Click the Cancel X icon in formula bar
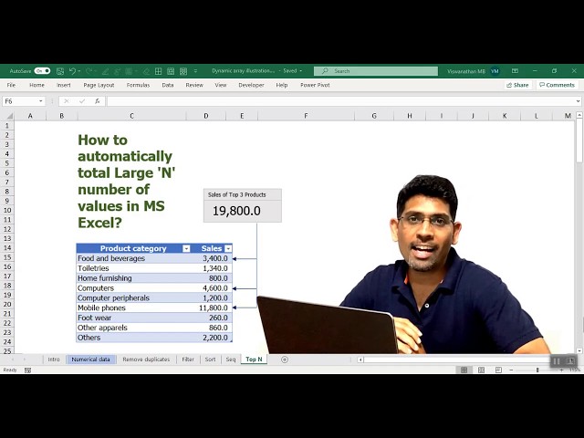Viewport: 584px width, 438px height. tap(67, 101)
